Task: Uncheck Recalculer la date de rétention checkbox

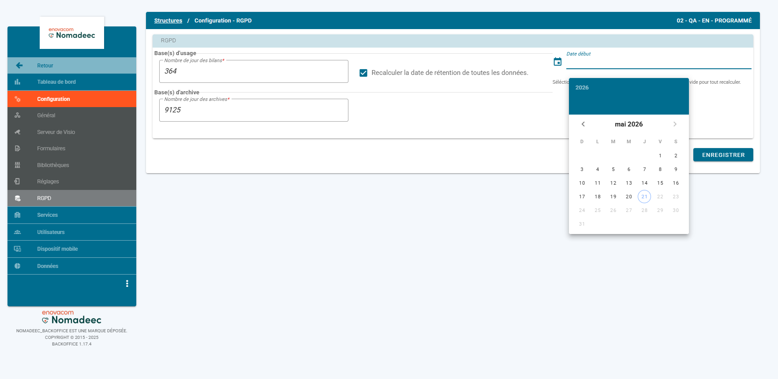Action: [363, 73]
